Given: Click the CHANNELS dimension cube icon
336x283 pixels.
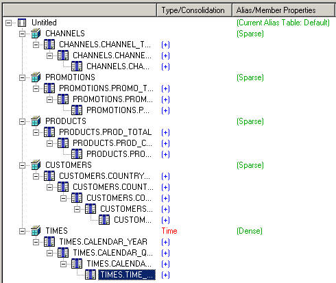Looking at the screenshot, I should click(x=36, y=34).
